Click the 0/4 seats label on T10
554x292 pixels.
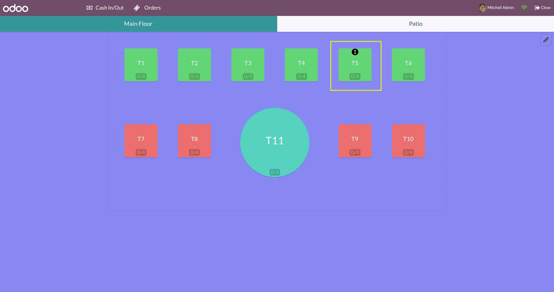tap(408, 152)
